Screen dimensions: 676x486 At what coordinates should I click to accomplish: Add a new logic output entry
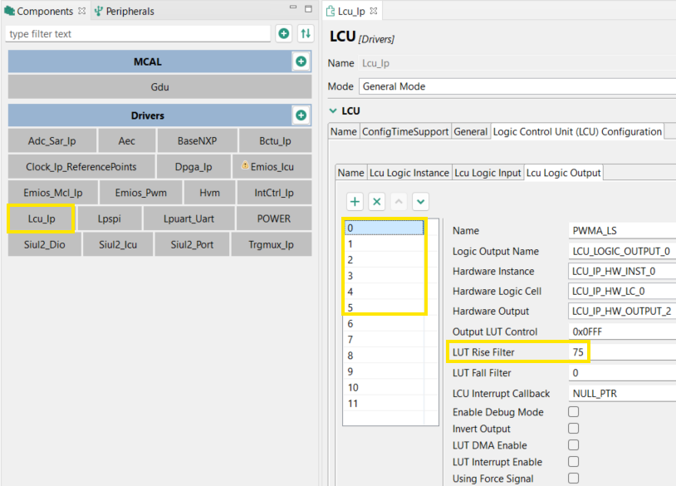click(355, 201)
